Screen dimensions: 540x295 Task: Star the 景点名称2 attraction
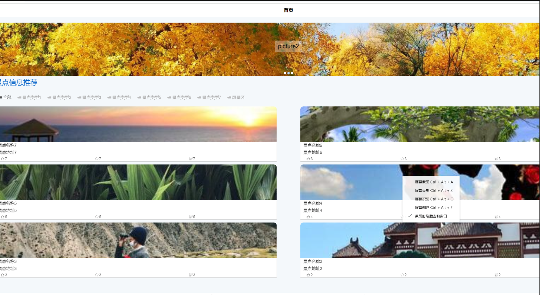coord(402,275)
